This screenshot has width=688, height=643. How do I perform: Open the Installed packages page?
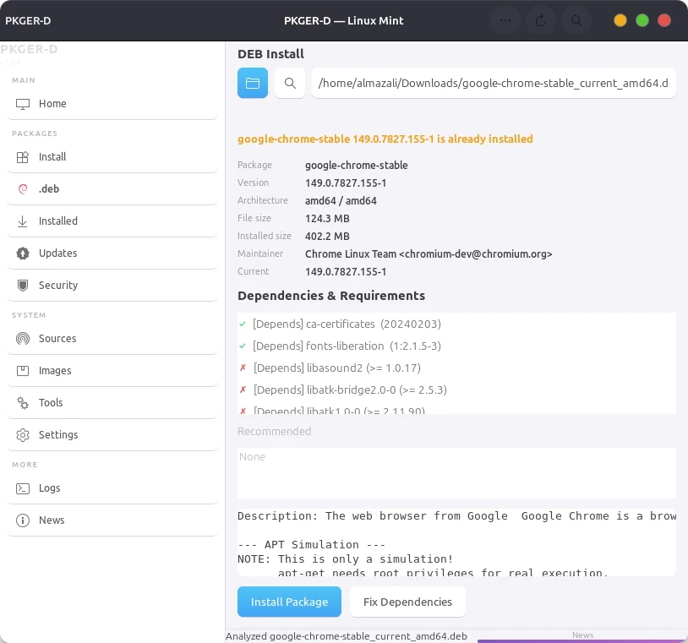pos(58,221)
